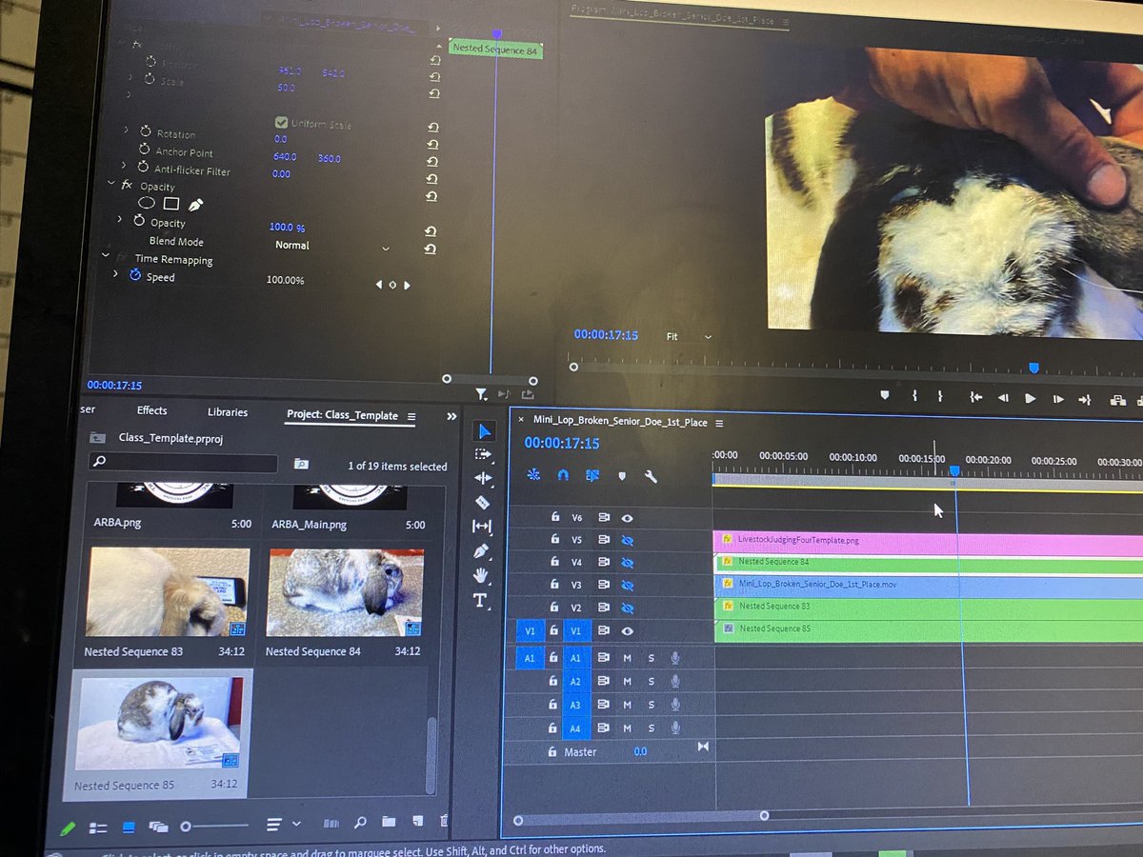The height and width of the screenshot is (857, 1143).
Task: Open the Blend Mode Normal dropdown
Action: [x=332, y=247]
